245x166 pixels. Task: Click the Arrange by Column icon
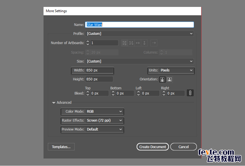(144, 43)
